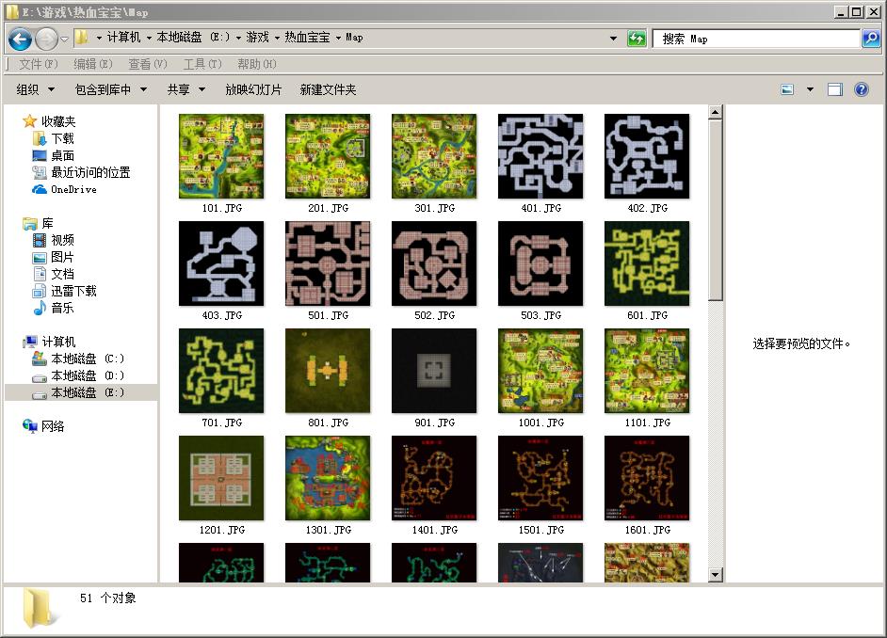Select the 1401.JPG thumbnail
Viewport: 887px width, 638px height.
[434, 478]
